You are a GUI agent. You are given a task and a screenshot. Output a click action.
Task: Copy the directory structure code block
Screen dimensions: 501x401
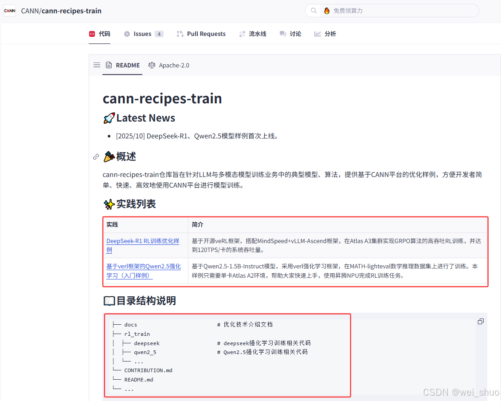click(x=481, y=321)
